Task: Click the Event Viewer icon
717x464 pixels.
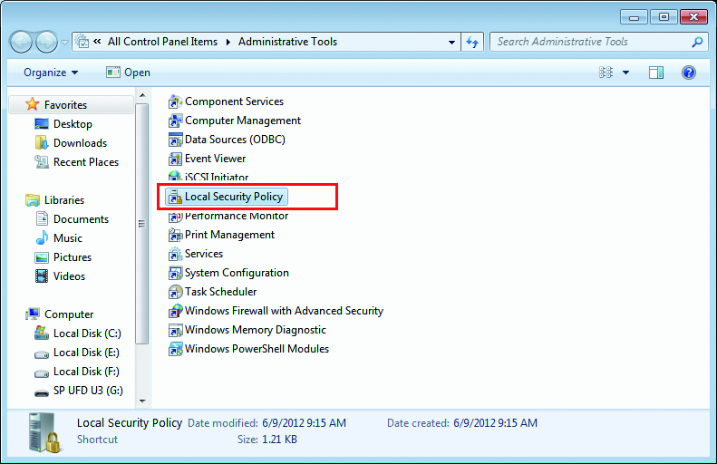Action: (x=176, y=159)
